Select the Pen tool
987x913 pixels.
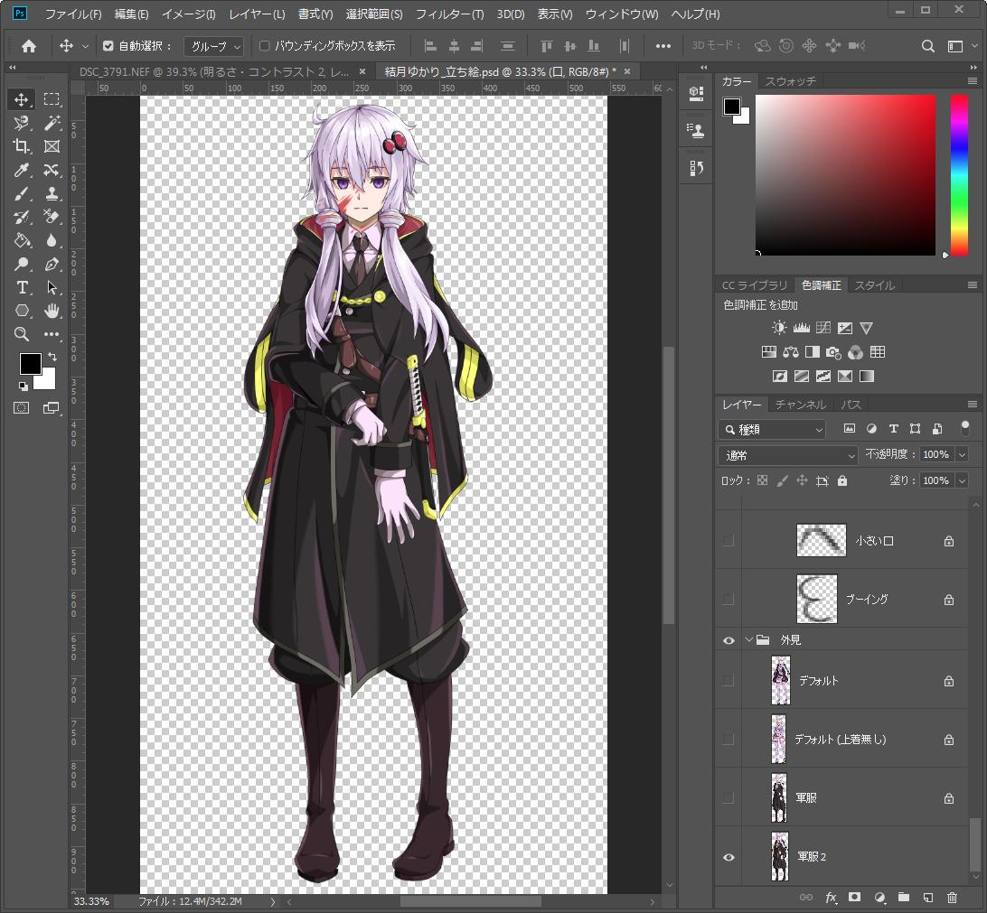coord(52,264)
